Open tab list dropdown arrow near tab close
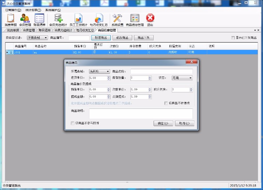The height and width of the screenshot is (190, 263). tap(255, 30)
